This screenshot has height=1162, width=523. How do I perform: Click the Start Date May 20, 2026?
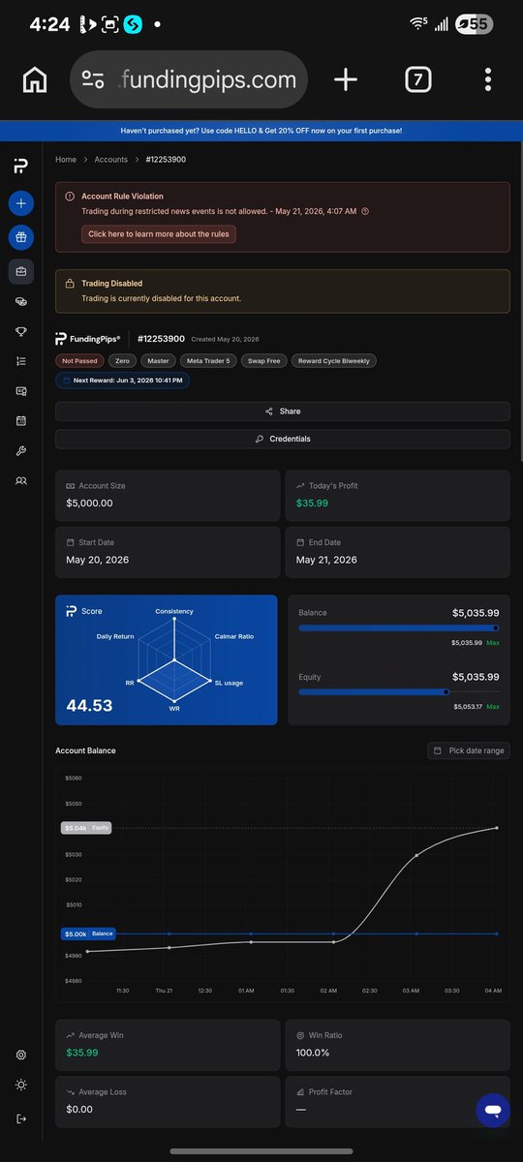tap(97, 560)
